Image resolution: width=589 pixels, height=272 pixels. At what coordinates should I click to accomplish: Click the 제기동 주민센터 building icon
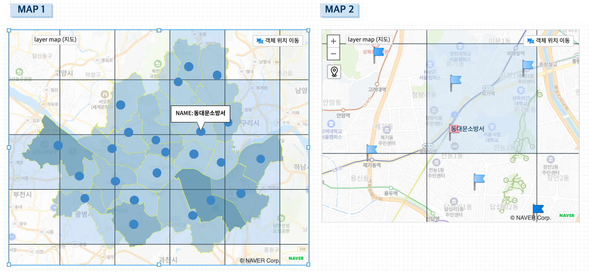387,130
